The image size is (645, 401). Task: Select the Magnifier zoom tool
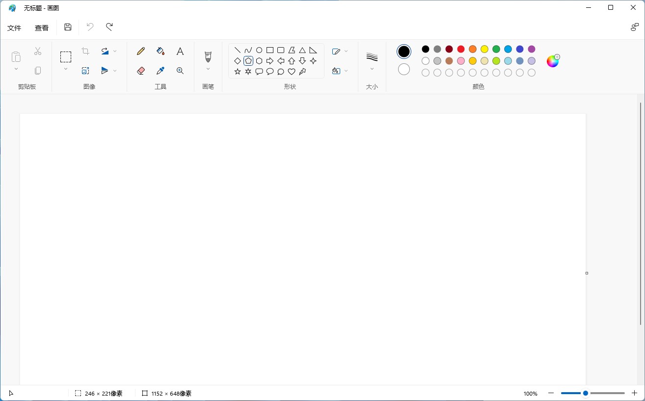180,71
